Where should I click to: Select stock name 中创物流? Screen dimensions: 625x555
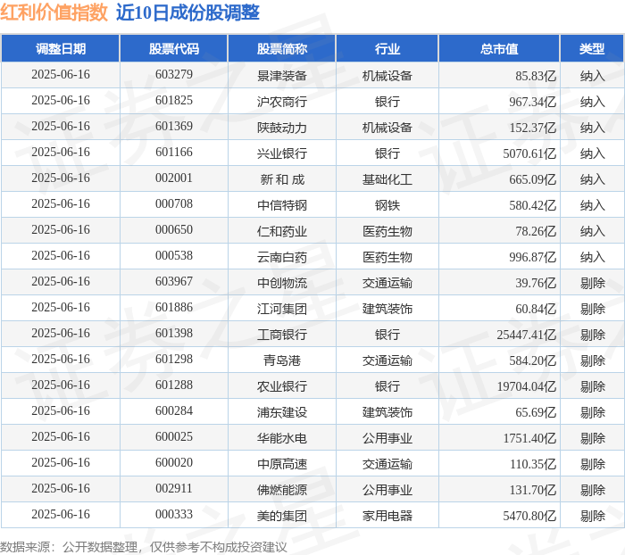point(282,283)
